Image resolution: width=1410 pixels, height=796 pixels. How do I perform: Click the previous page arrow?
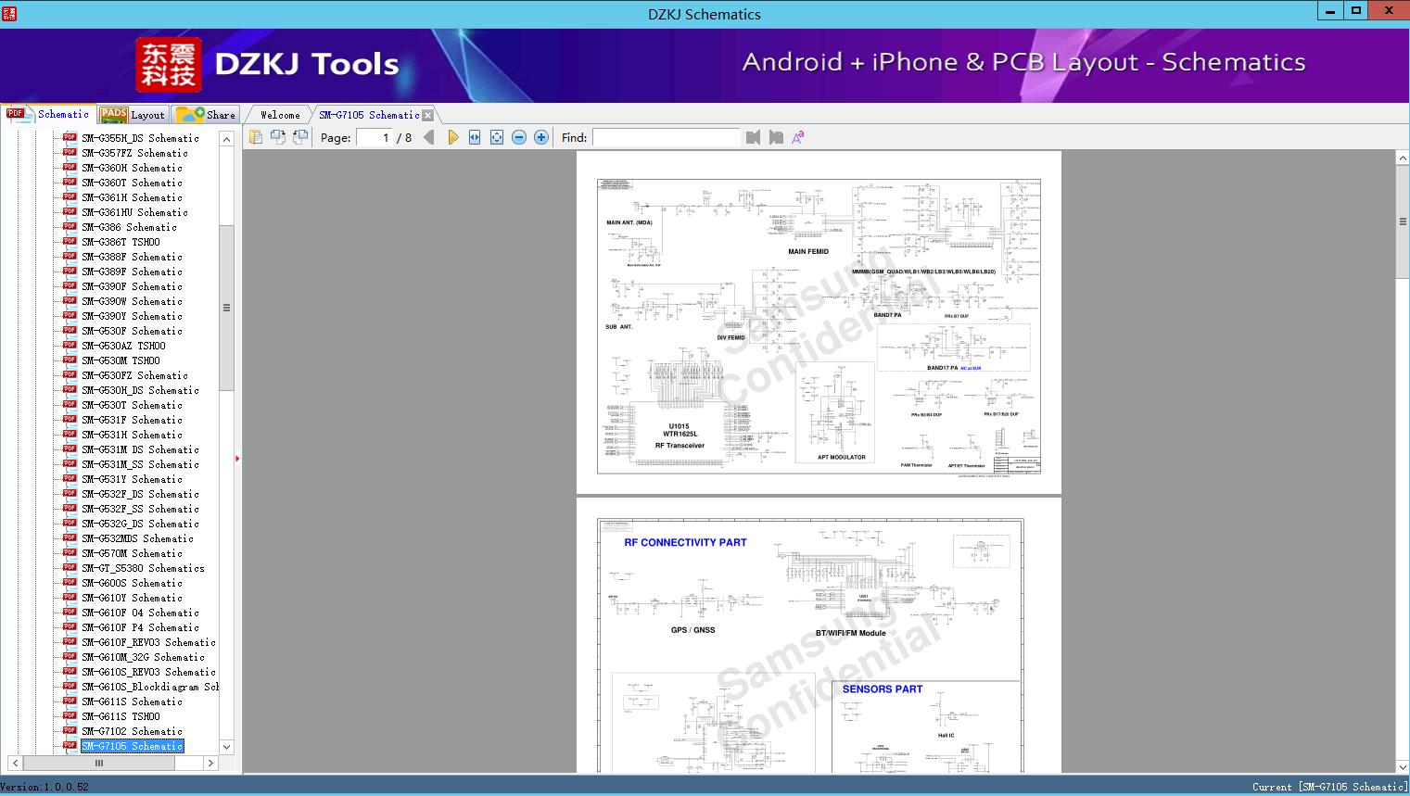pyautogui.click(x=429, y=137)
